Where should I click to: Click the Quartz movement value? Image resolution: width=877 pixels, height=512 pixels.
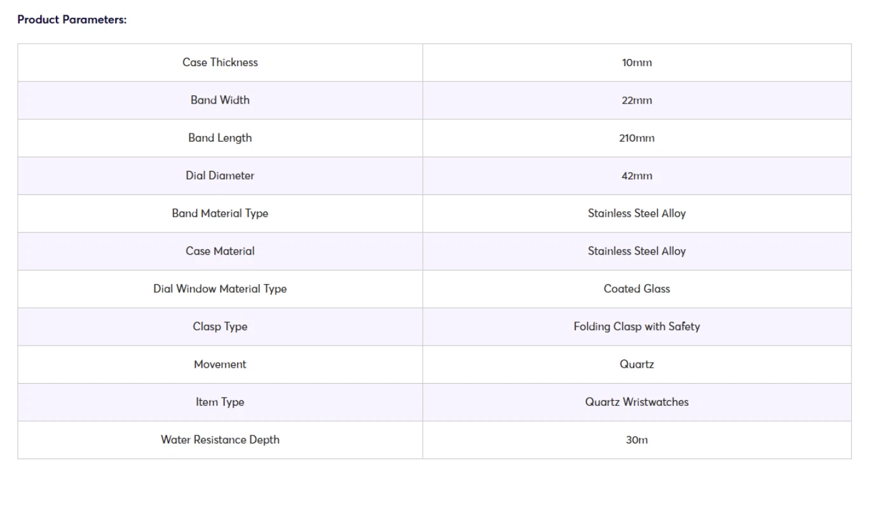click(x=637, y=365)
